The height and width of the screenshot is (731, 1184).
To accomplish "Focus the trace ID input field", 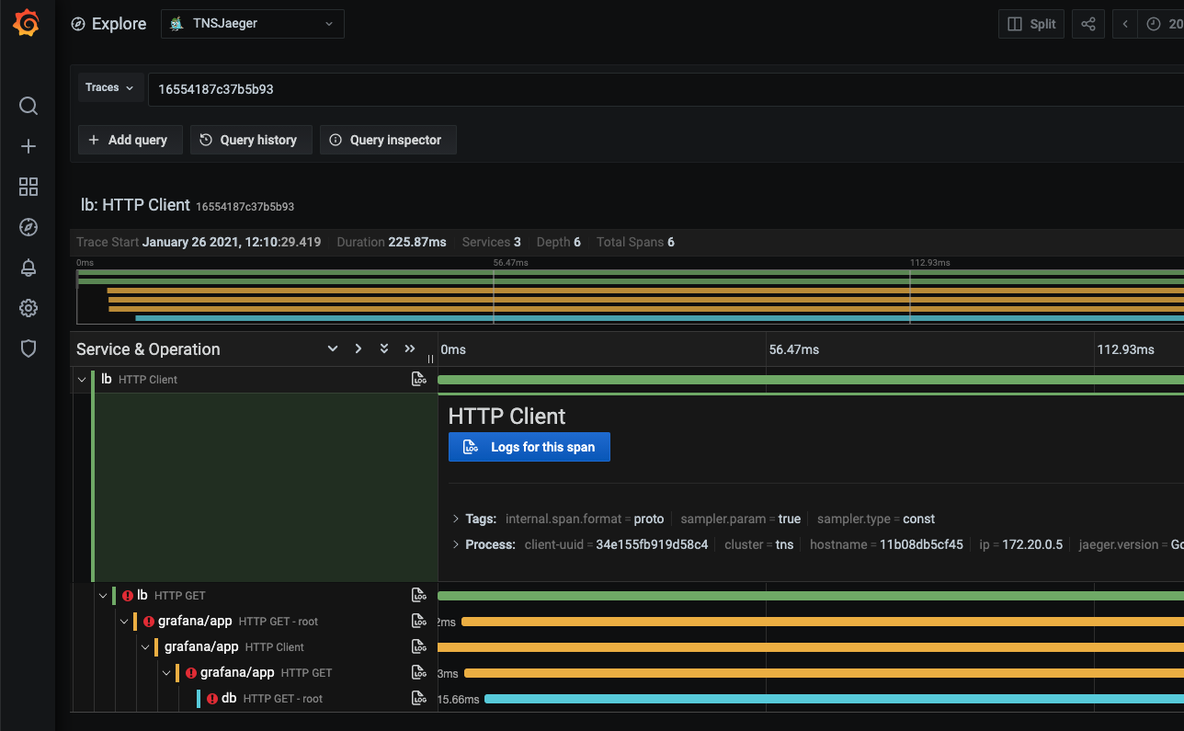I will [666, 89].
